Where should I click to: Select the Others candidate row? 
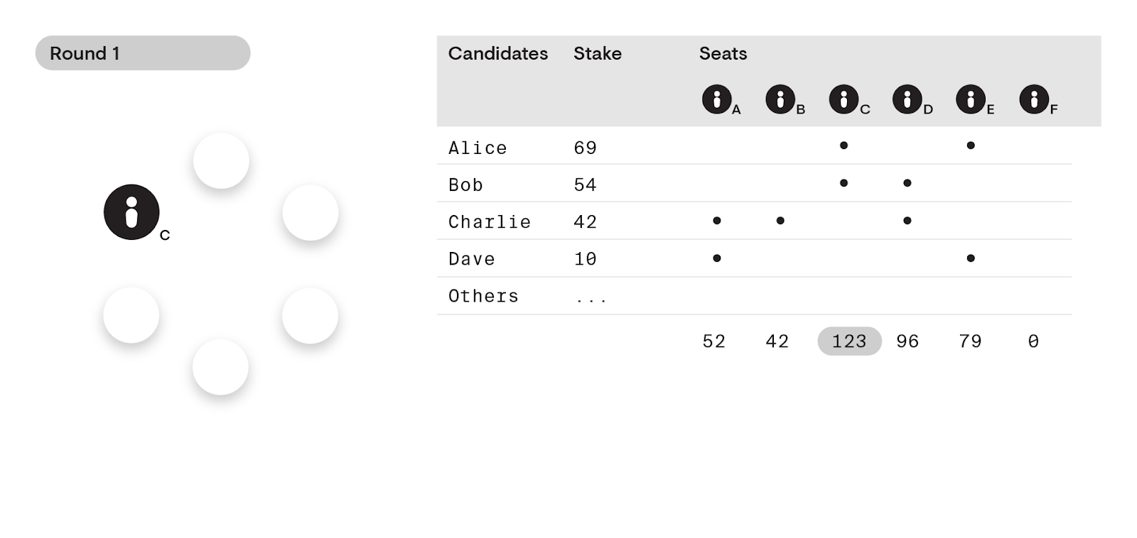tap(754, 296)
